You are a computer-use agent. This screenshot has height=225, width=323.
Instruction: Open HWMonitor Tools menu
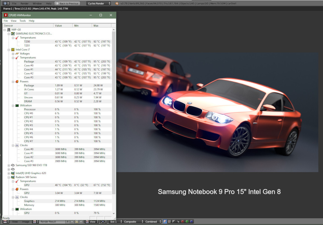[x=23, y=21]
